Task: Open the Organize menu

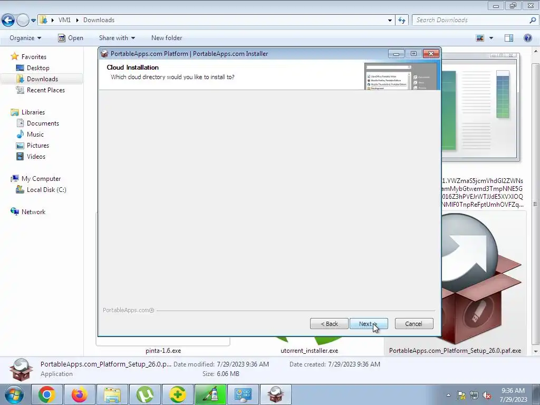Action: point(25,38)
